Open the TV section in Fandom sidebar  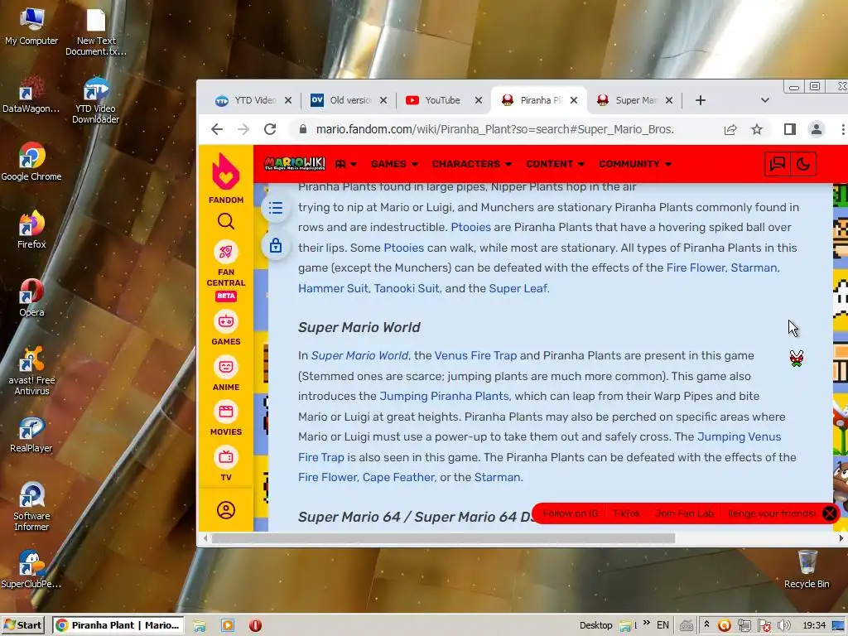click(226, 464)
